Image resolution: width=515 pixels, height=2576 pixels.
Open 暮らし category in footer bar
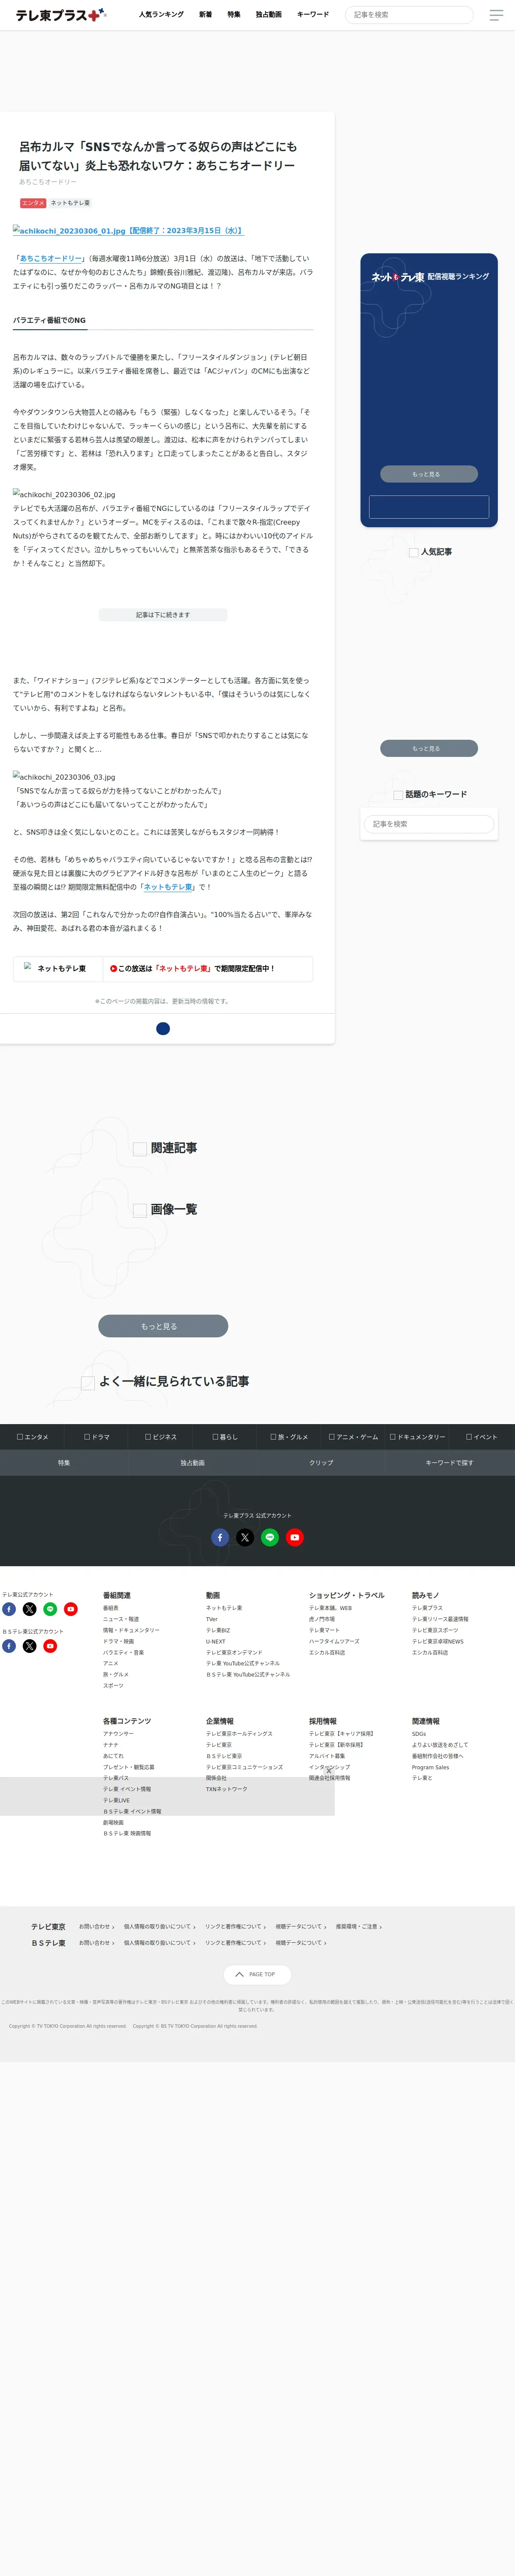click(x=225, y=1437)
